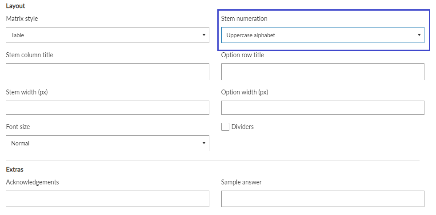Open the Stem numeration dropdown
The width and height of the screenshot is (436, 215).
[x=323, y=35]
